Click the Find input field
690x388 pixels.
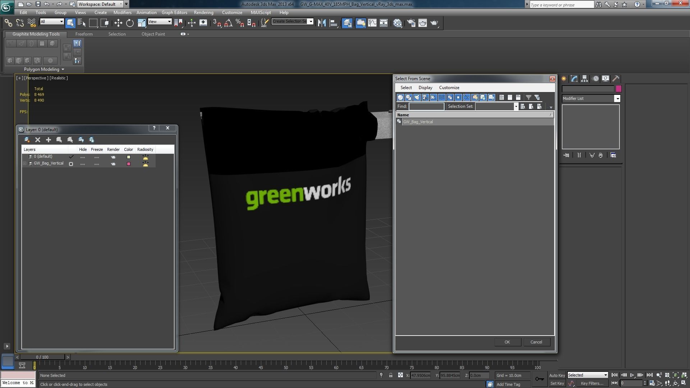(x=426, y=106)
